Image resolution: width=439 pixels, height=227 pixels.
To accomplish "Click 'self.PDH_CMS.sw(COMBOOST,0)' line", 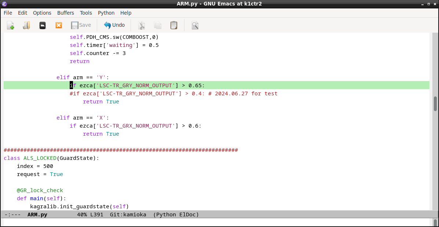I will click(x=114, y=37).
